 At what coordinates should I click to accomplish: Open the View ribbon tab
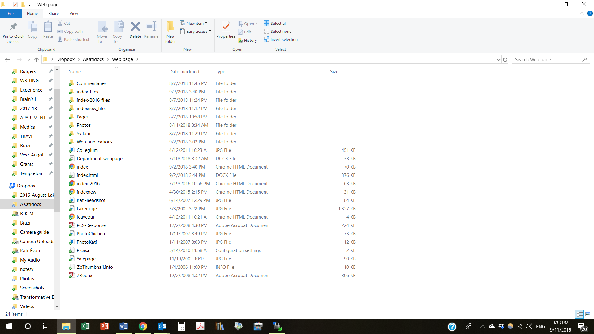click(x=74, y=13)
